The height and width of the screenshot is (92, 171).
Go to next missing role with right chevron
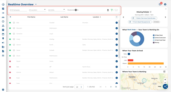165,17
